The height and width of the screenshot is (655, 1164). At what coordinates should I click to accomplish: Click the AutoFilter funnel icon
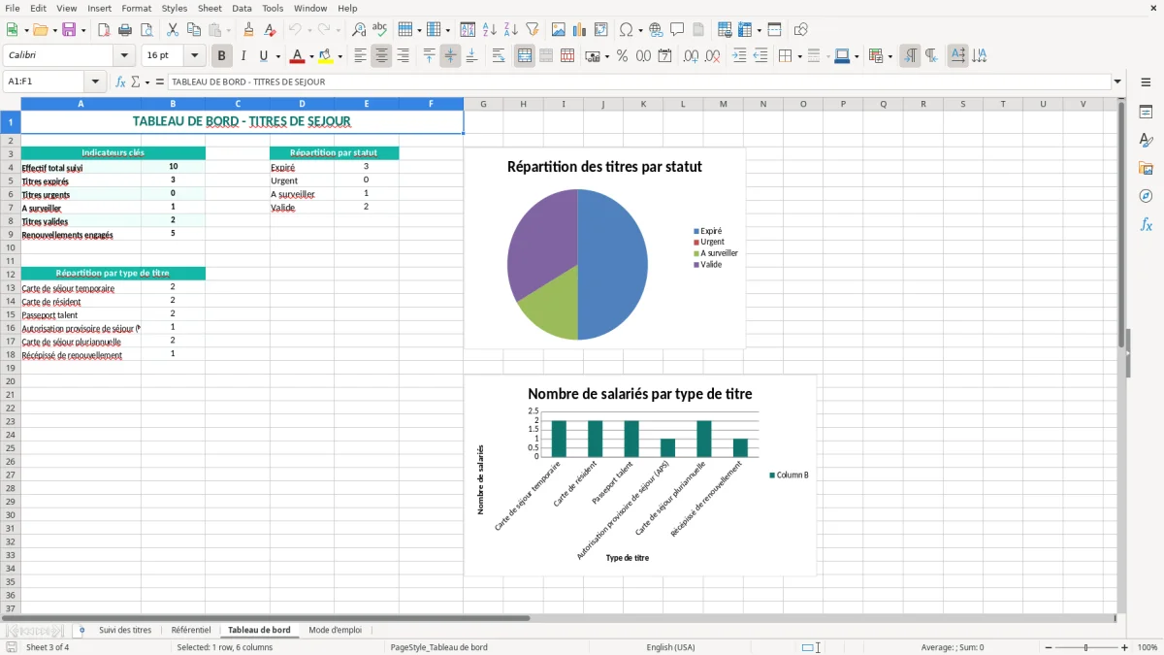tap(533, 30)
